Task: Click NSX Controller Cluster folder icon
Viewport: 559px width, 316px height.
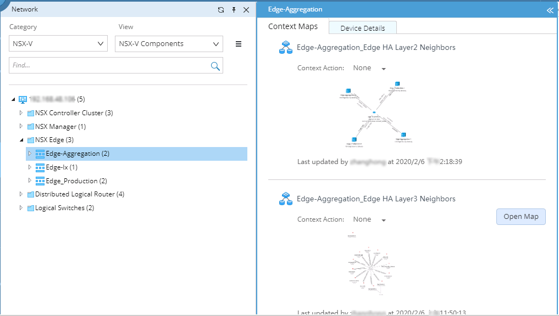Action: (x=31, y=113)
